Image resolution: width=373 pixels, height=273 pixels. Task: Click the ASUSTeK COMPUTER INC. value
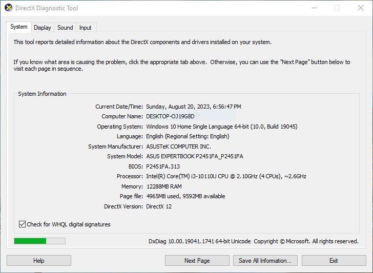click(x=179, y=146)
